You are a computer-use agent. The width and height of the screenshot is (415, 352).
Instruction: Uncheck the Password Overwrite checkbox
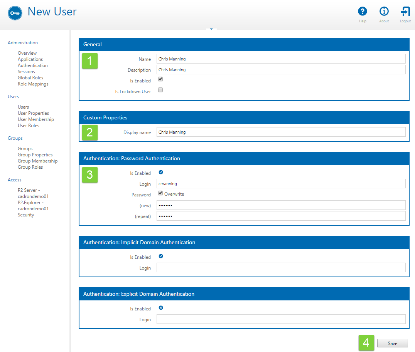pyautogui.click(x=160, y=193)
